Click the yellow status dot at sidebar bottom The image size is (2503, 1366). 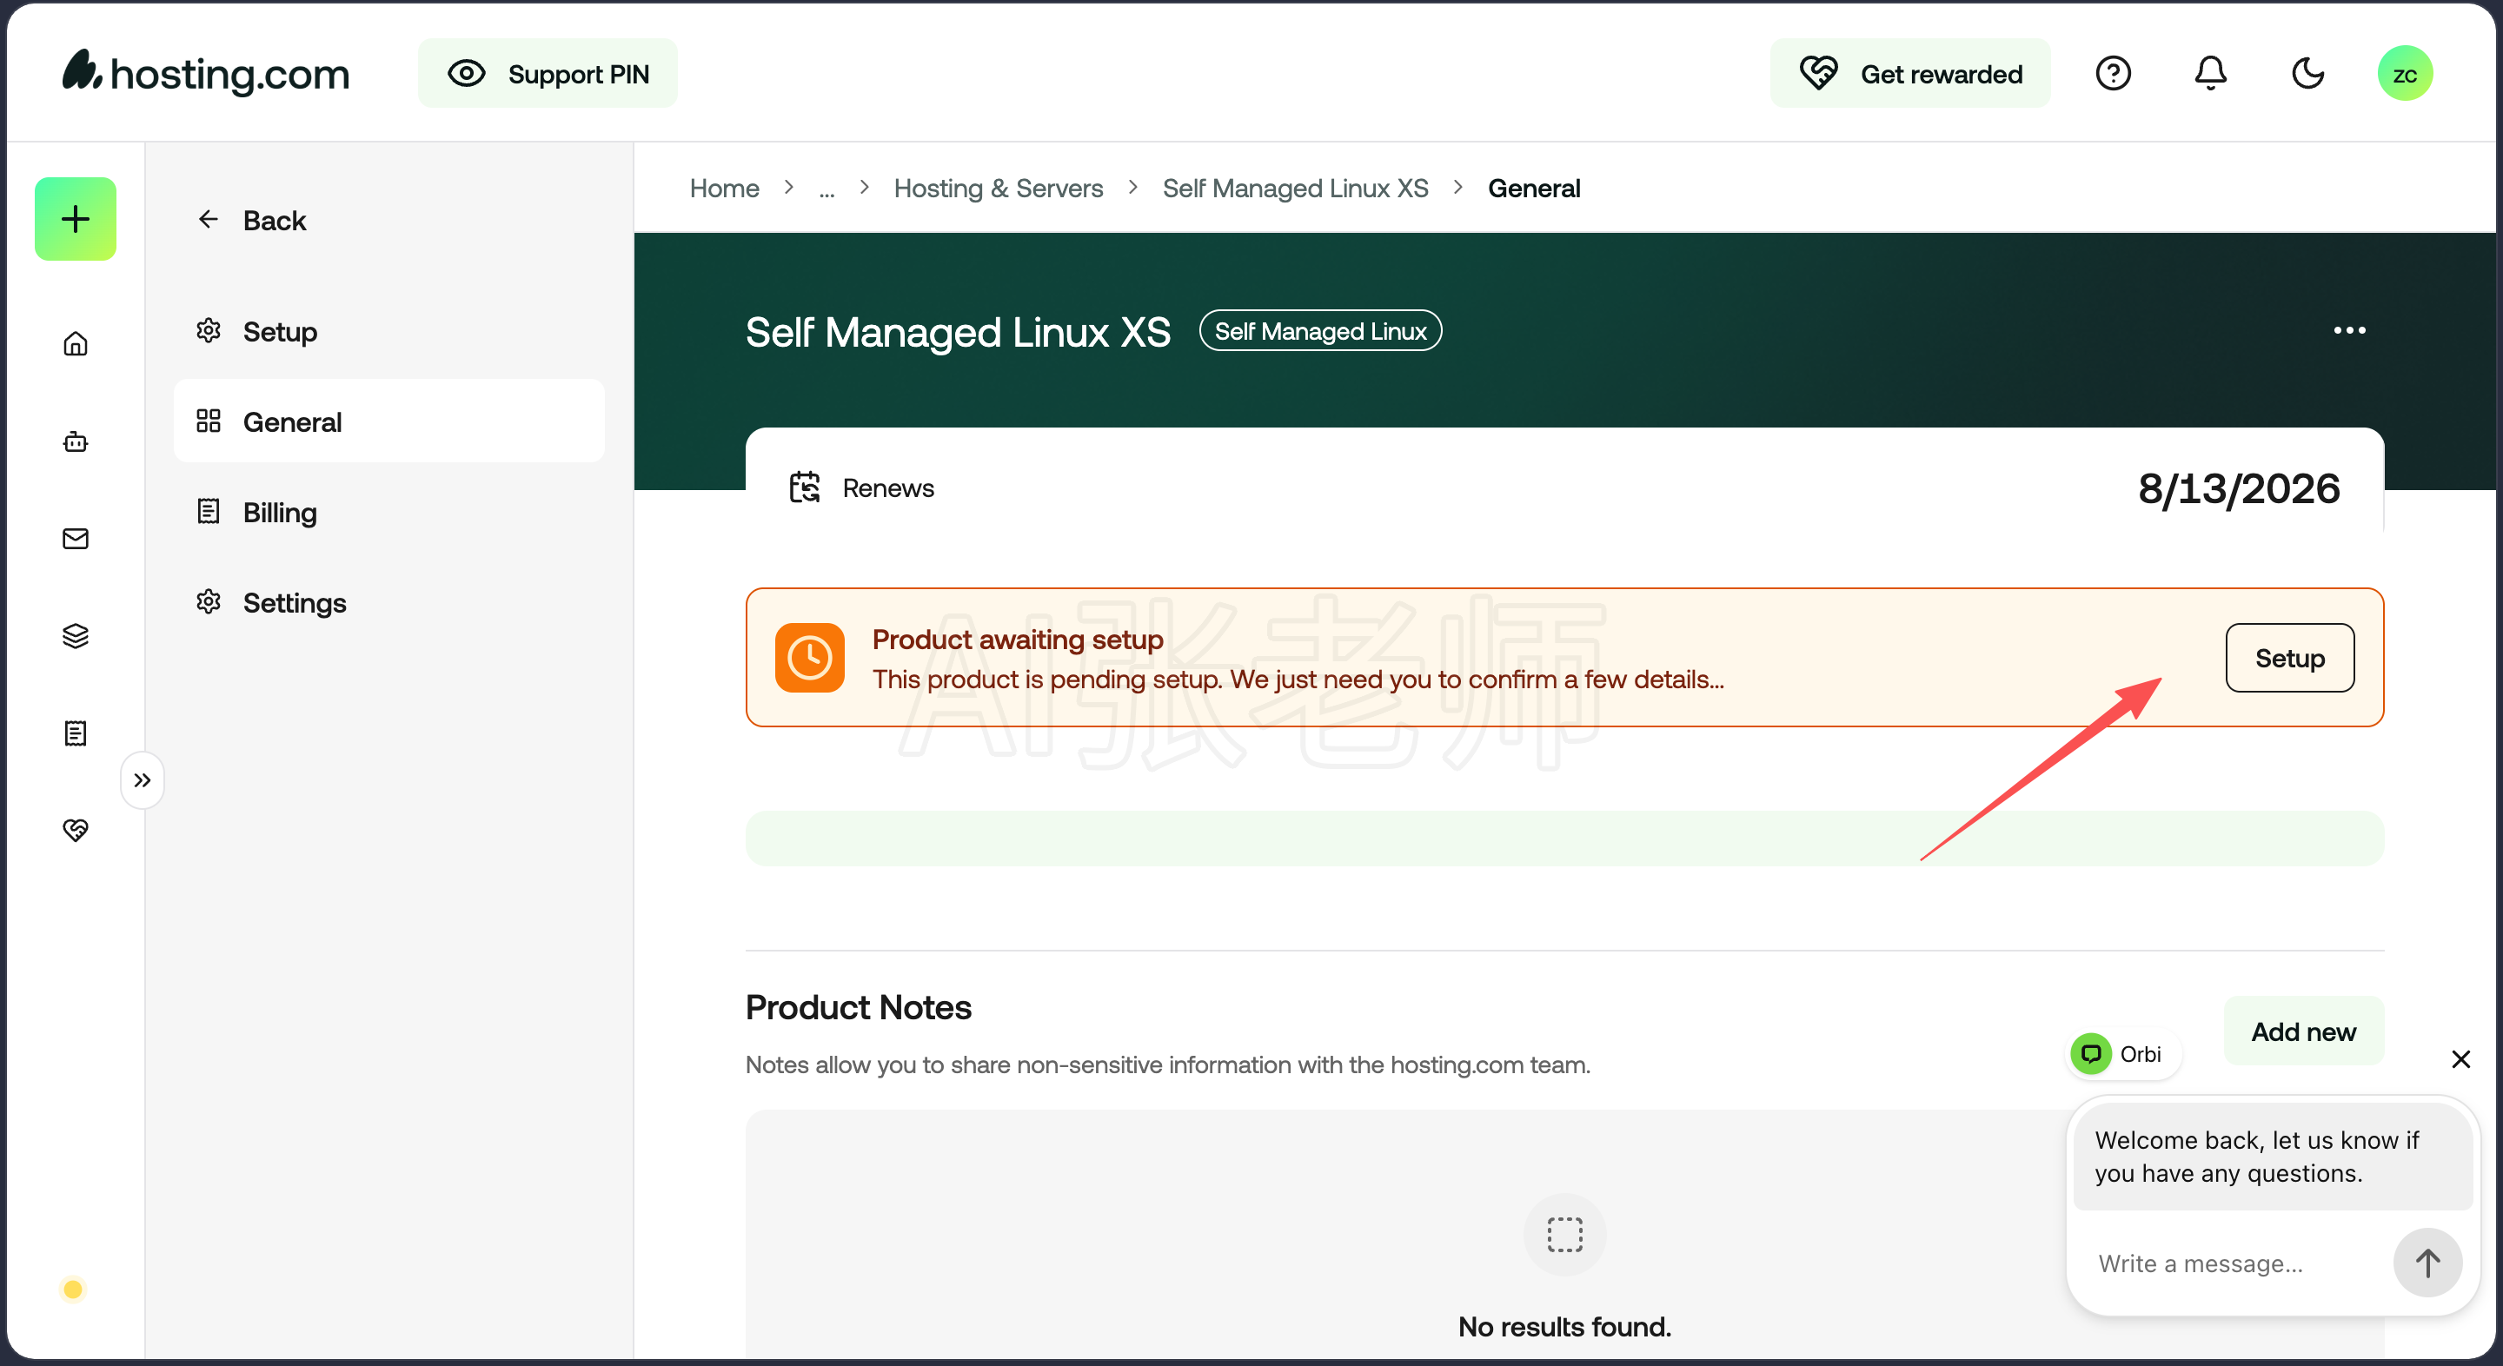(x=73, y=1290)
